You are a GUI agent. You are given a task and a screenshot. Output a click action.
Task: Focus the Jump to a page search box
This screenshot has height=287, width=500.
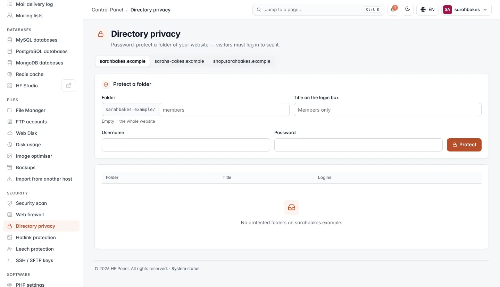(318, 10)
